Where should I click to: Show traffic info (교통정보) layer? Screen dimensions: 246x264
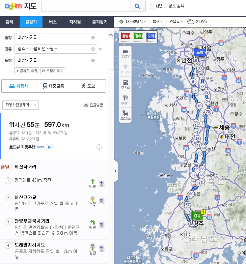tap(125, 114)
